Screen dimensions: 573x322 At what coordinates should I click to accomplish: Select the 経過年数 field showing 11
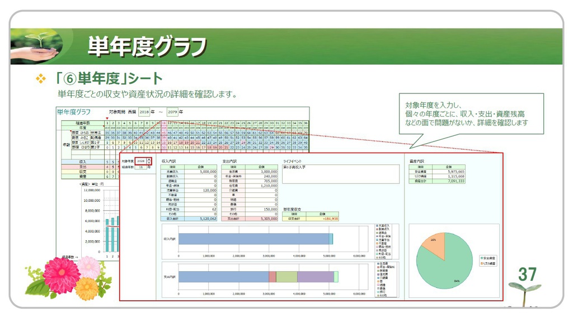click(x=140, y=167)
